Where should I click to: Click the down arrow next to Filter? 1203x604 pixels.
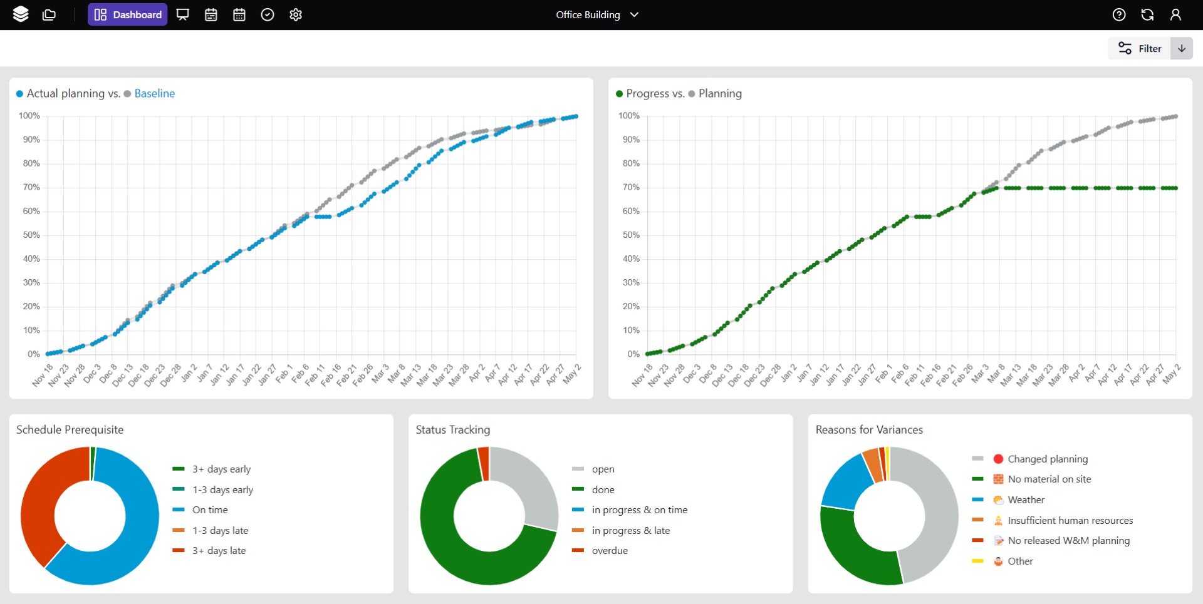(1182, 48)
